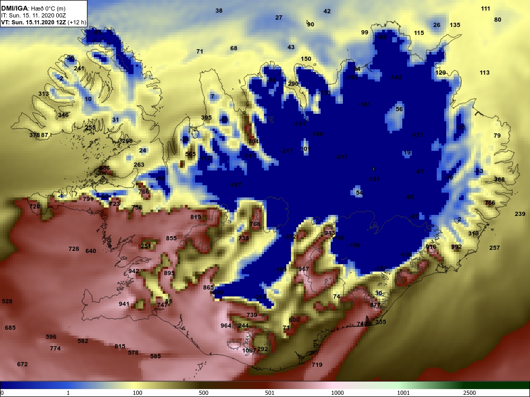Click the map value 101

coord(305,149)
